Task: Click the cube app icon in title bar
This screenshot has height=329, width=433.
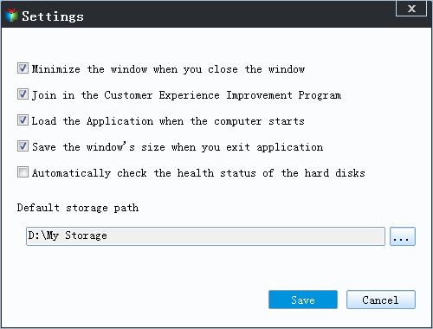Action: tap(11, 16)
